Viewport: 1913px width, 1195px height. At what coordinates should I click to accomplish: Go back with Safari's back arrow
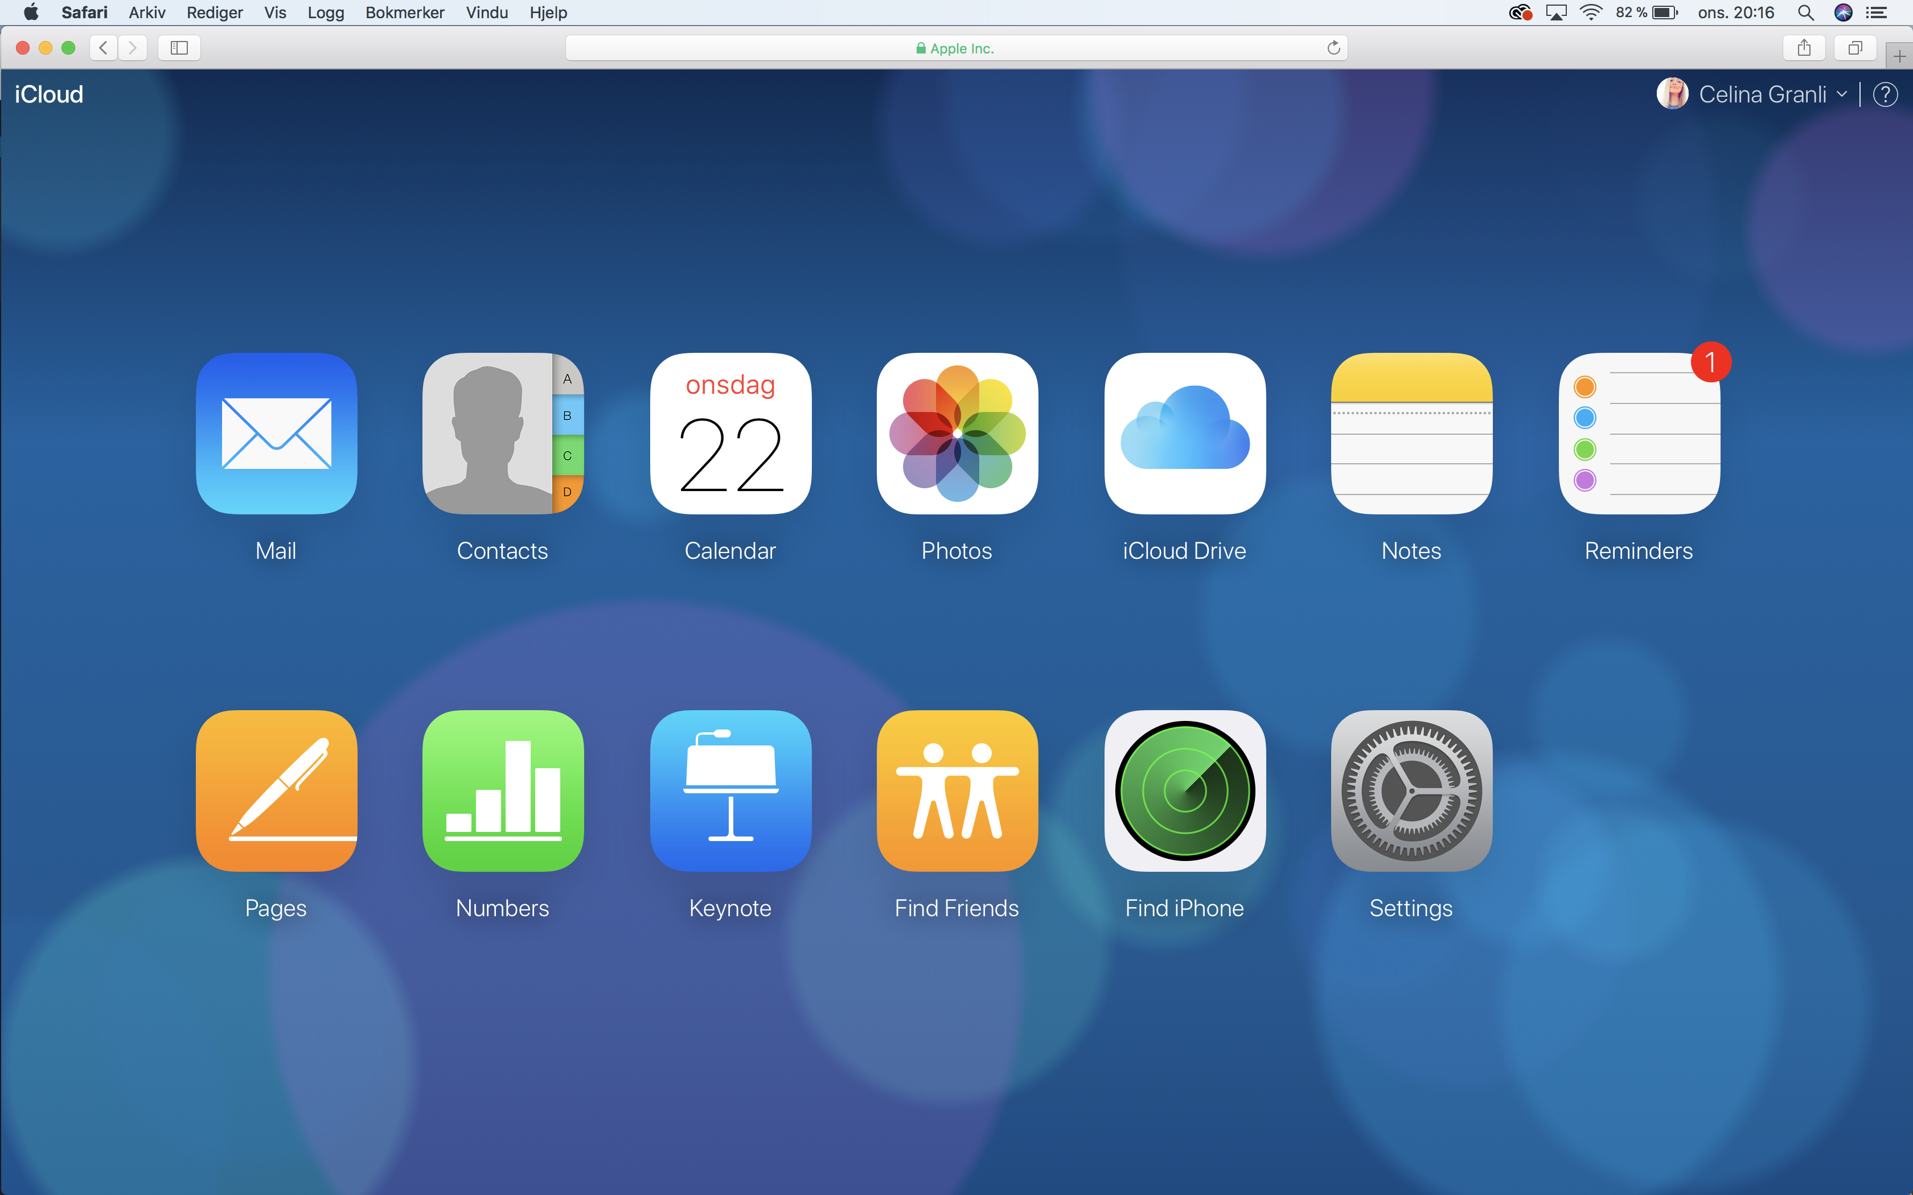pos(104,48)
